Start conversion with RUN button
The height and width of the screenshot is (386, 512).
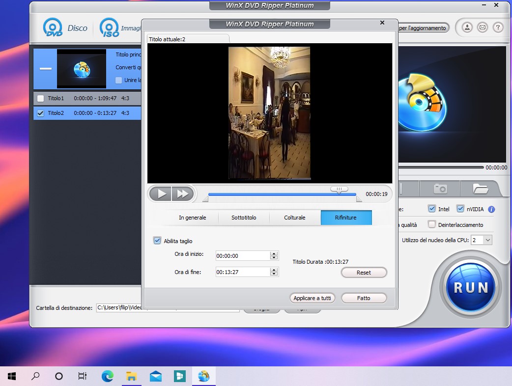point(471,287)
